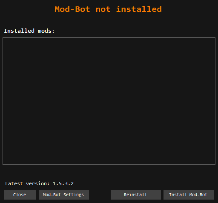Open Mod-Bot Settings
Viewport: 218px width, 203px height.
[64, 195]
